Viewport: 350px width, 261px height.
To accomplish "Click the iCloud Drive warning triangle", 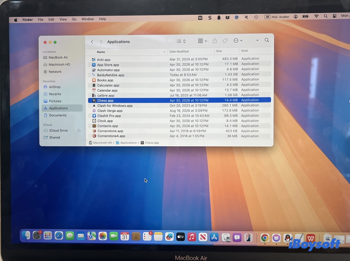I will tap(79, 130).
